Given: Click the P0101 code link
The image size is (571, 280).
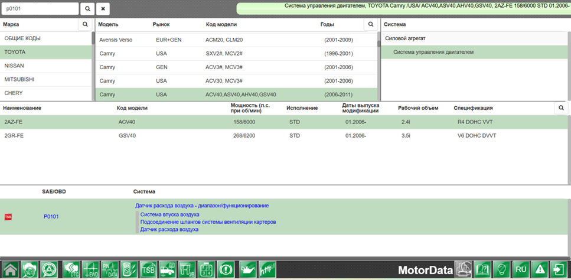Looking at the screenshot, I should click(51, 217).
